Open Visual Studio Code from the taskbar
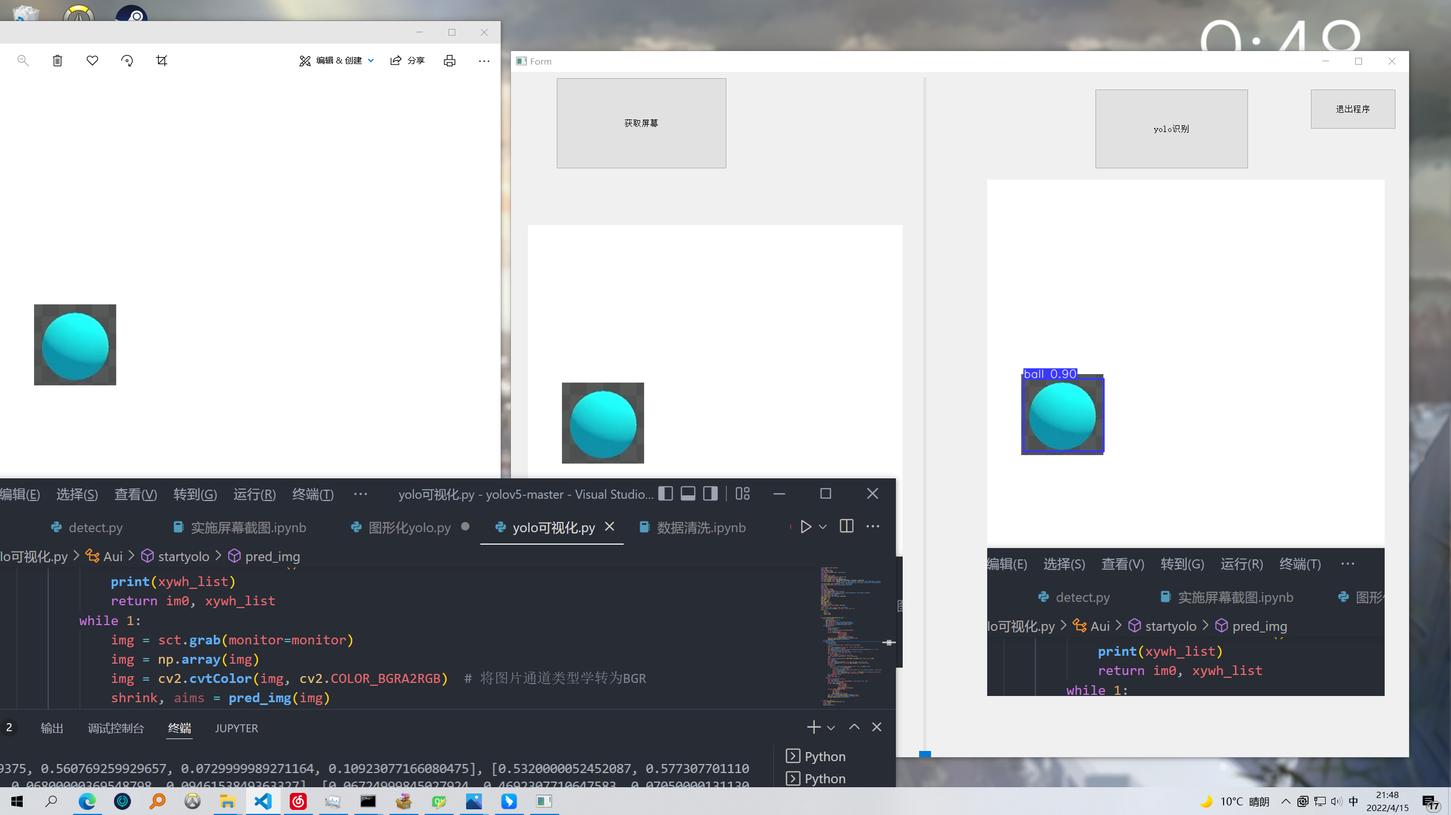This screenshot has width=1451, height=815. (x=263, y=801)
